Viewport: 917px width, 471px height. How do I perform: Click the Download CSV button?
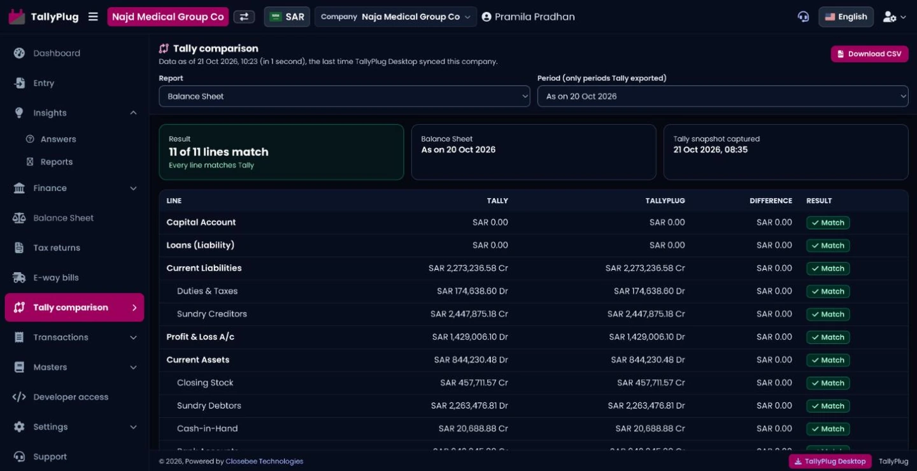[x=869, y=54]
